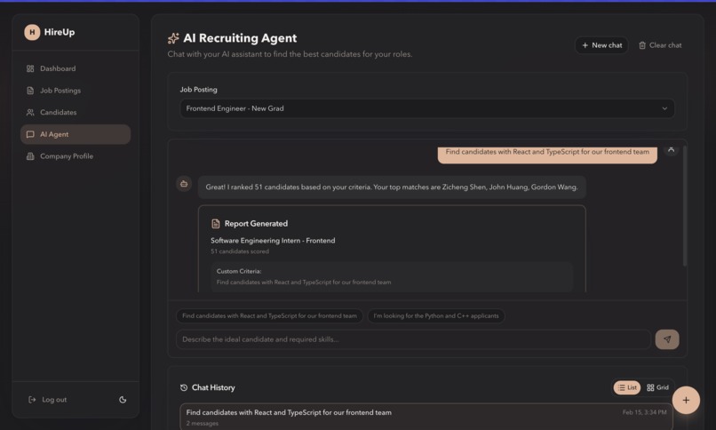Click the Report Generated document icon

coord(216,224)
